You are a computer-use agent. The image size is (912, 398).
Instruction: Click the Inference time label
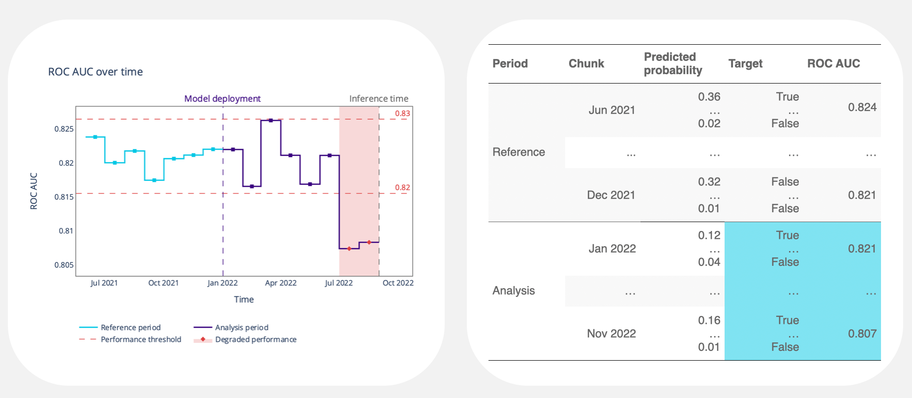(378, 99)
